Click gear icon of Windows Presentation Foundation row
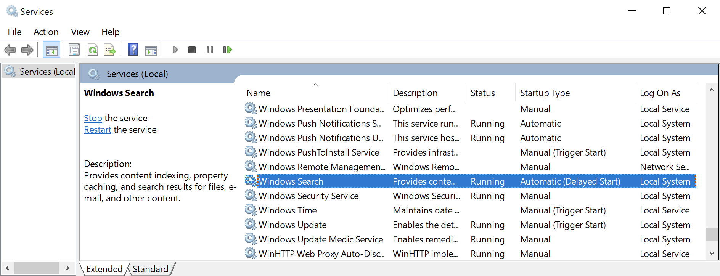Image resolution: width=720 pixels, height=276 pixels. tap(251, 109)
